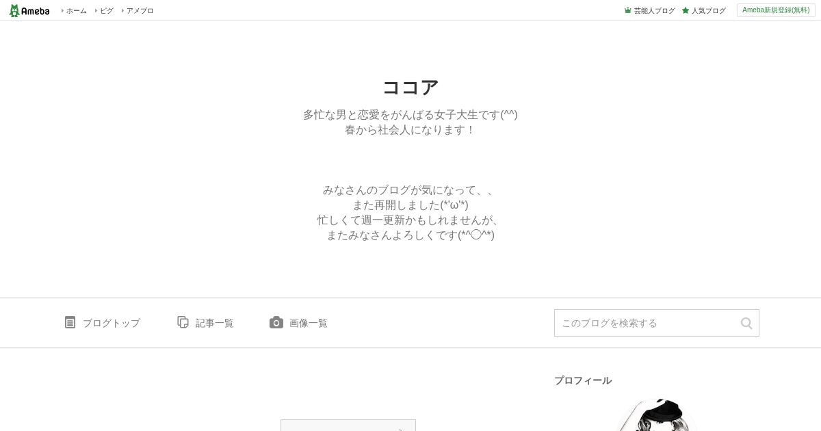Click the Ameba logo

(x=29, y=11)
